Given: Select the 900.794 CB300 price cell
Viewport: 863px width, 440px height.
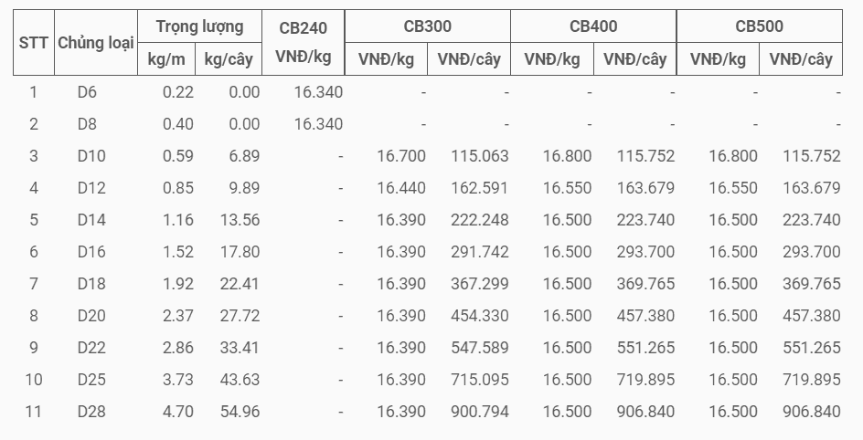Looking at the screenshot, I should (480, 412).
